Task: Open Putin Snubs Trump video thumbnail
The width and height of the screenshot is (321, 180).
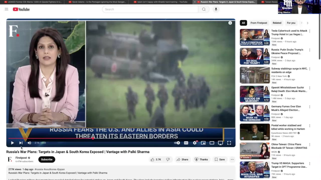Action: 255,56
